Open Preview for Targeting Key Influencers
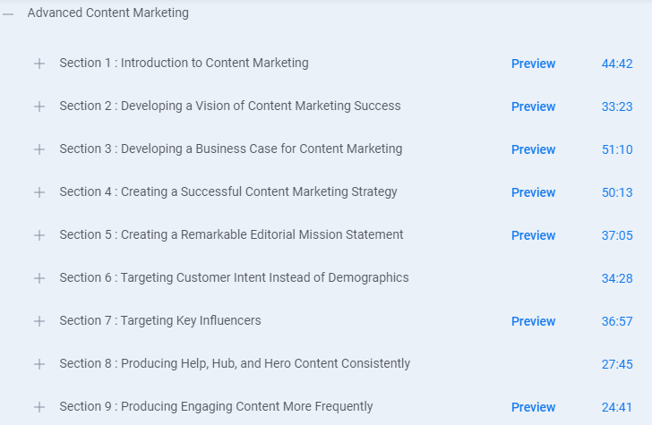This screenshot has height=425, width=652. click(533, 321)
